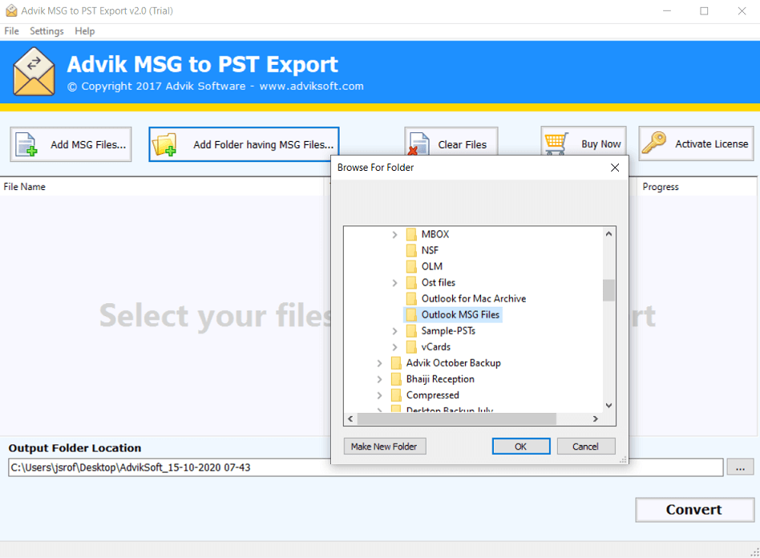Expand the Bhaiji Reception node

[379, 379]
